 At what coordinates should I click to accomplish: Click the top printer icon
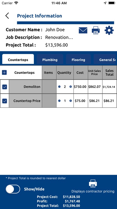coord(96,30)
